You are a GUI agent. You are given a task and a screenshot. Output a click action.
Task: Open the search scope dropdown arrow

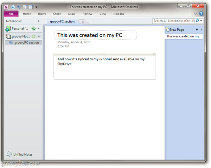coord(201,21)
